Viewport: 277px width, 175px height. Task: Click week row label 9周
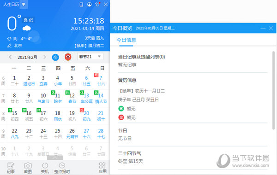tap(3, 134)
